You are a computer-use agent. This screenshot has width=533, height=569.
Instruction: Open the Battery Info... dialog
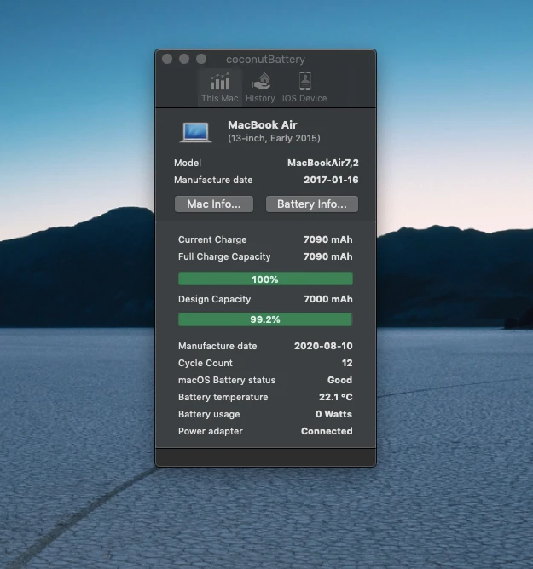312,204
